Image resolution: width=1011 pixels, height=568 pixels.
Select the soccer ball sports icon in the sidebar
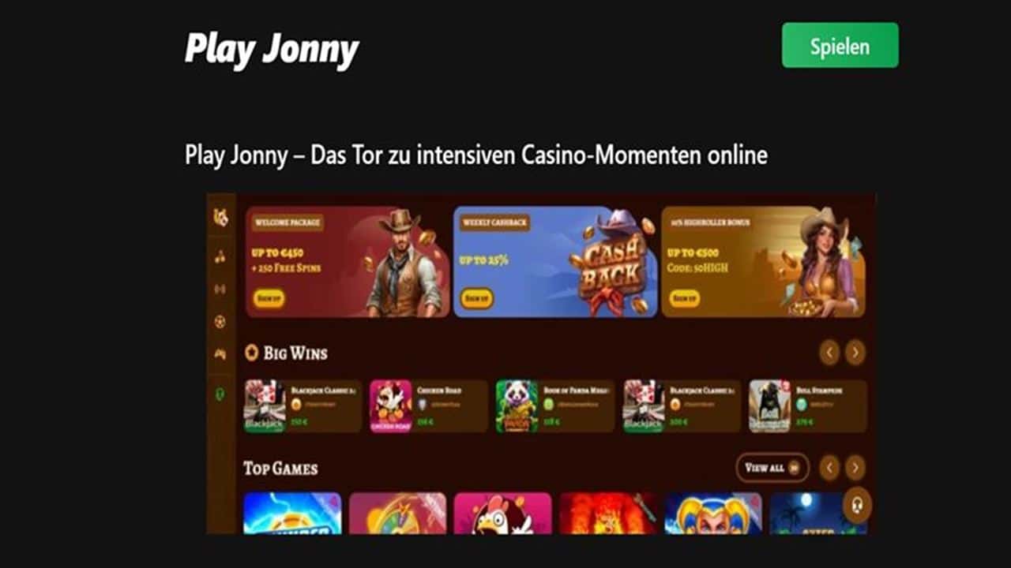pos(220,322)
